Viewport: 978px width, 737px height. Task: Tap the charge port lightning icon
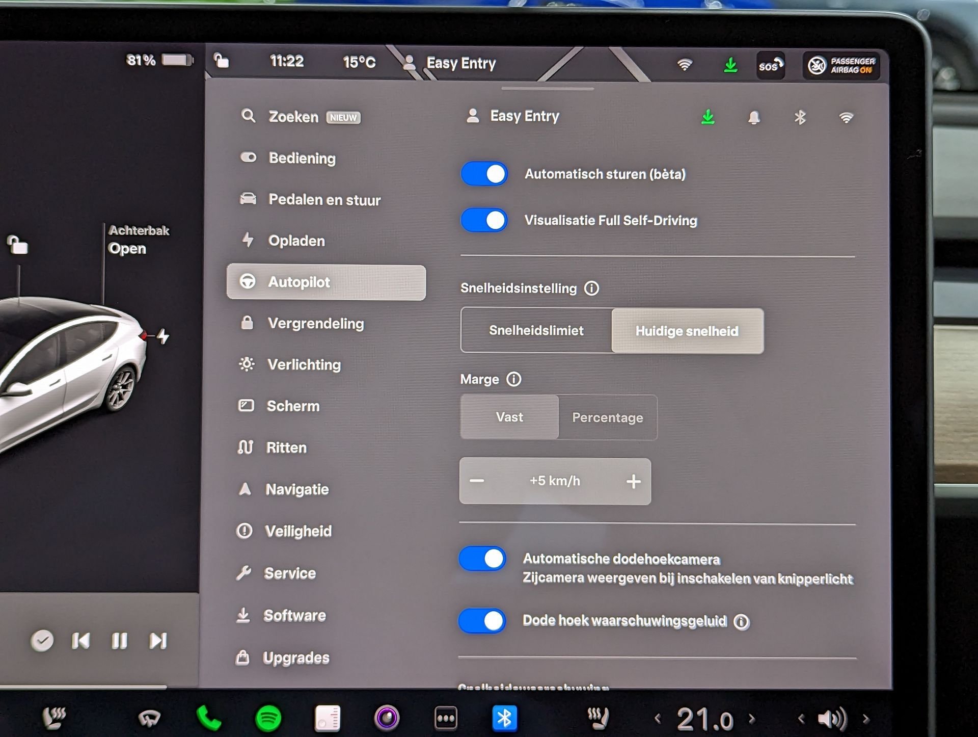coord(163,336)
